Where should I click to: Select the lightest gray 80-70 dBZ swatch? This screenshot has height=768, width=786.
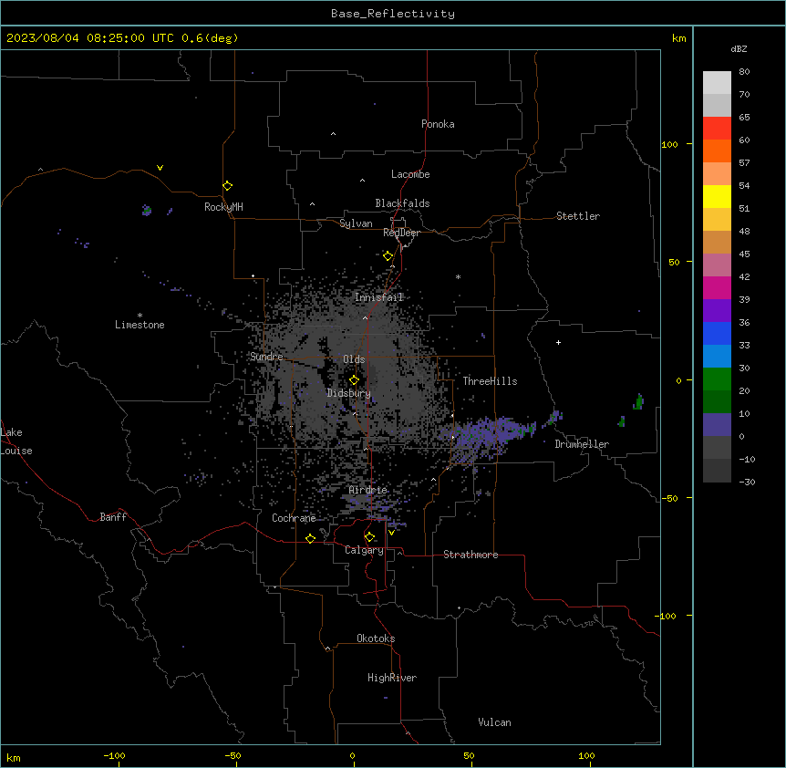pos(717,83)
